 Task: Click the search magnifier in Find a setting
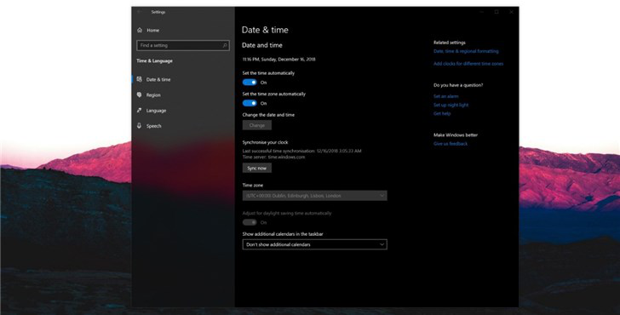pyautogui.click(x=225, y=45)
